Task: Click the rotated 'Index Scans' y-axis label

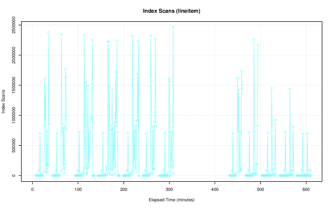Action: [3, 101]
